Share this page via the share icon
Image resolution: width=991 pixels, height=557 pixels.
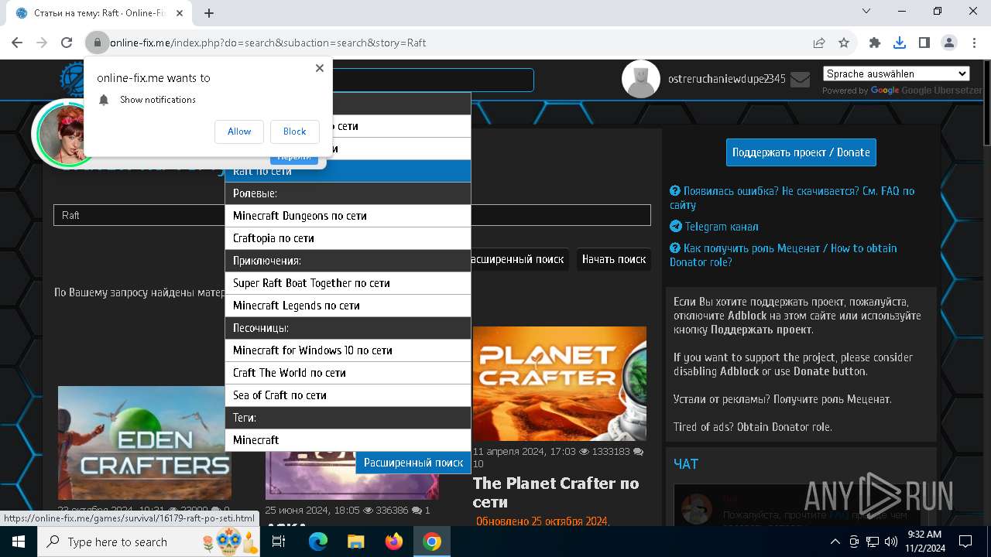[x=819, y=43]
